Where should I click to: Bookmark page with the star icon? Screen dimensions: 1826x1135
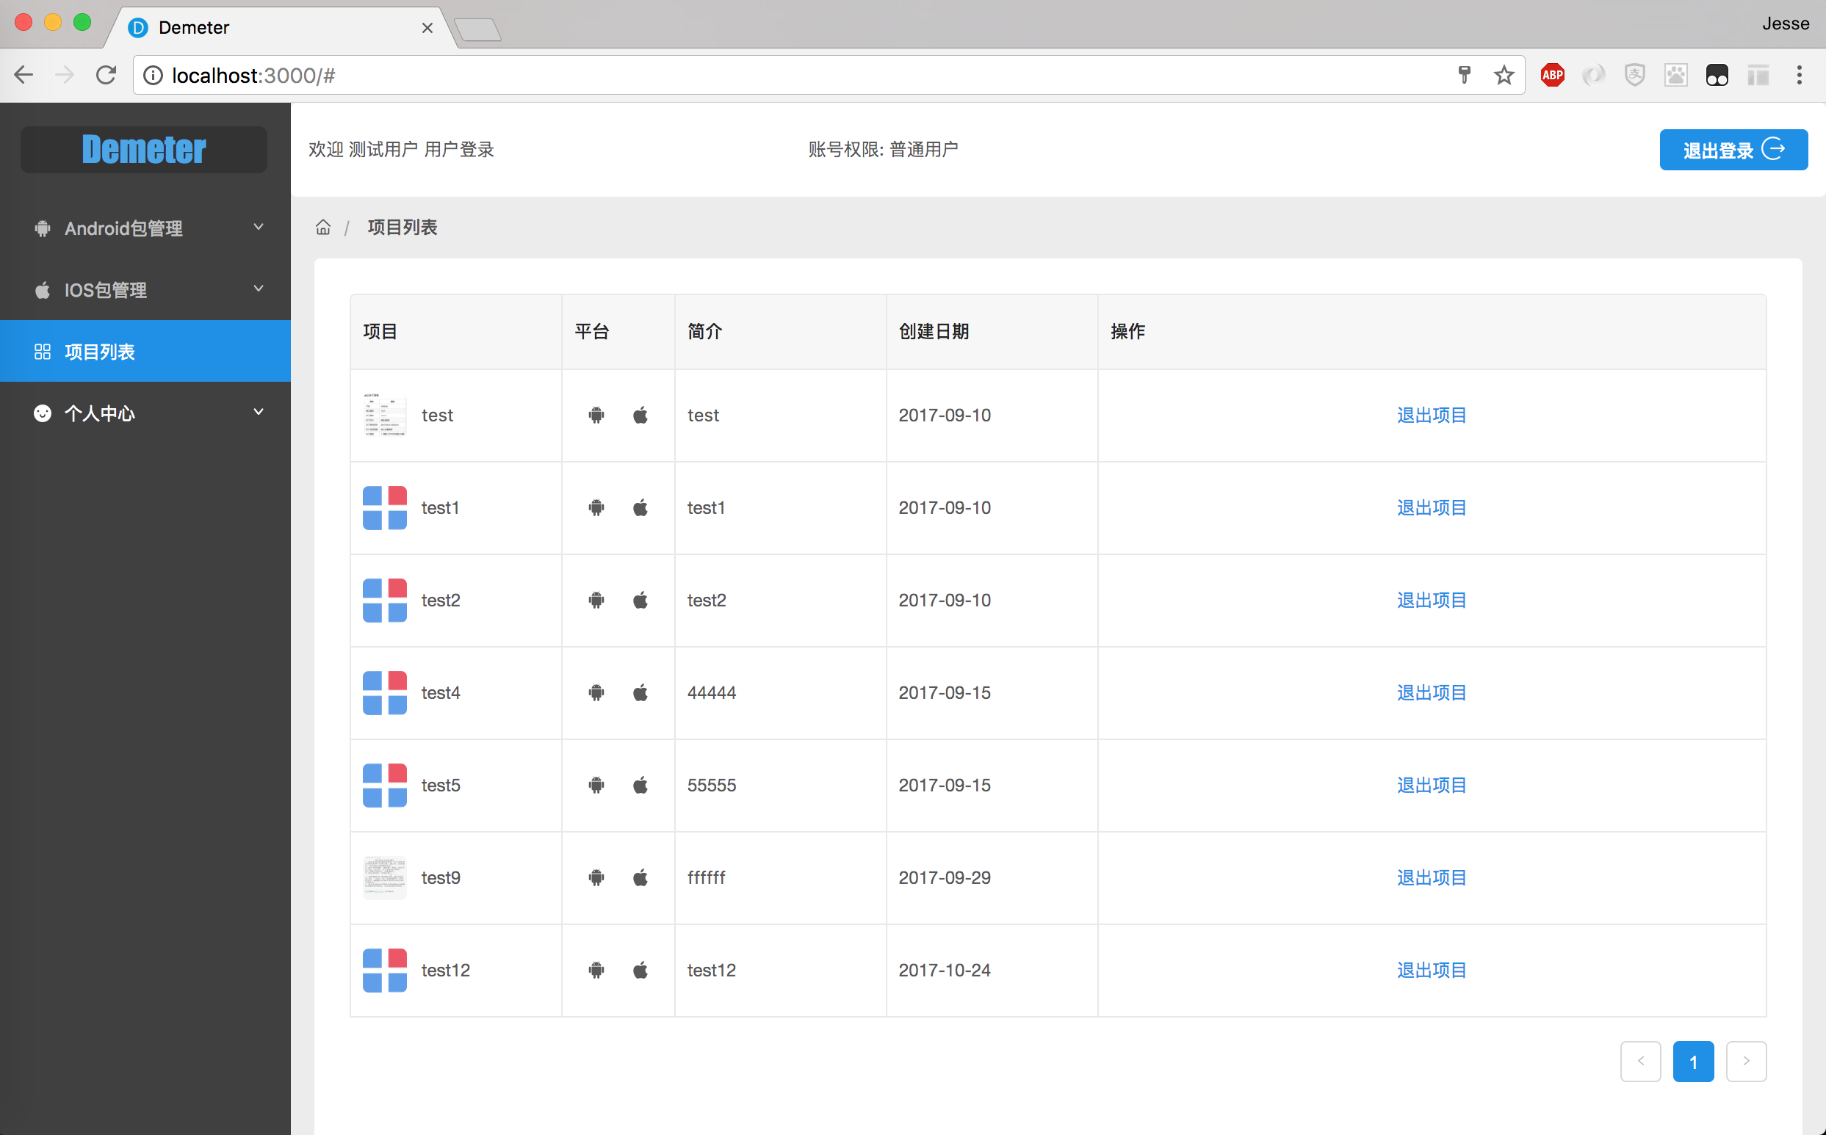tap(1503, 75)
